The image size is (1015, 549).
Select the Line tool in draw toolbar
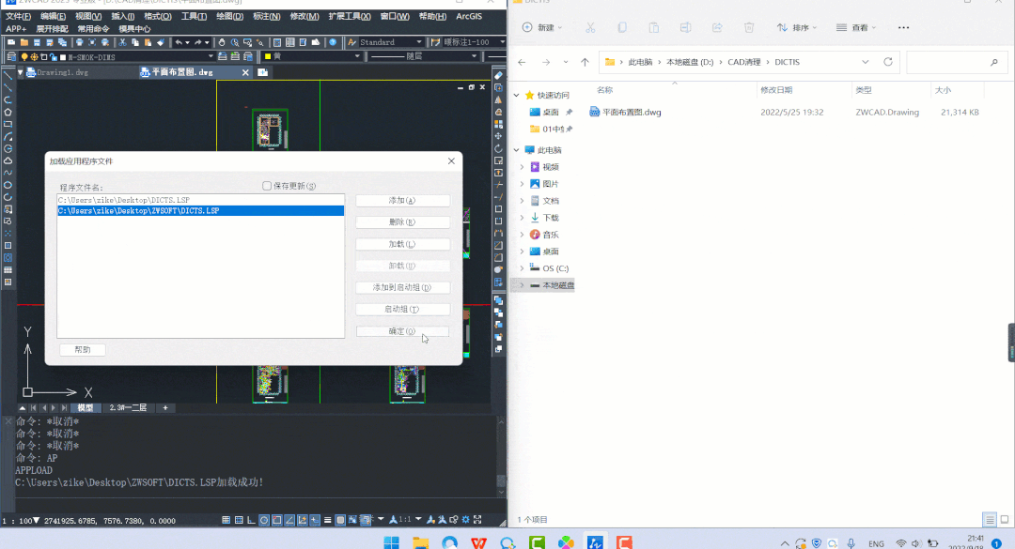pos(8,76)
